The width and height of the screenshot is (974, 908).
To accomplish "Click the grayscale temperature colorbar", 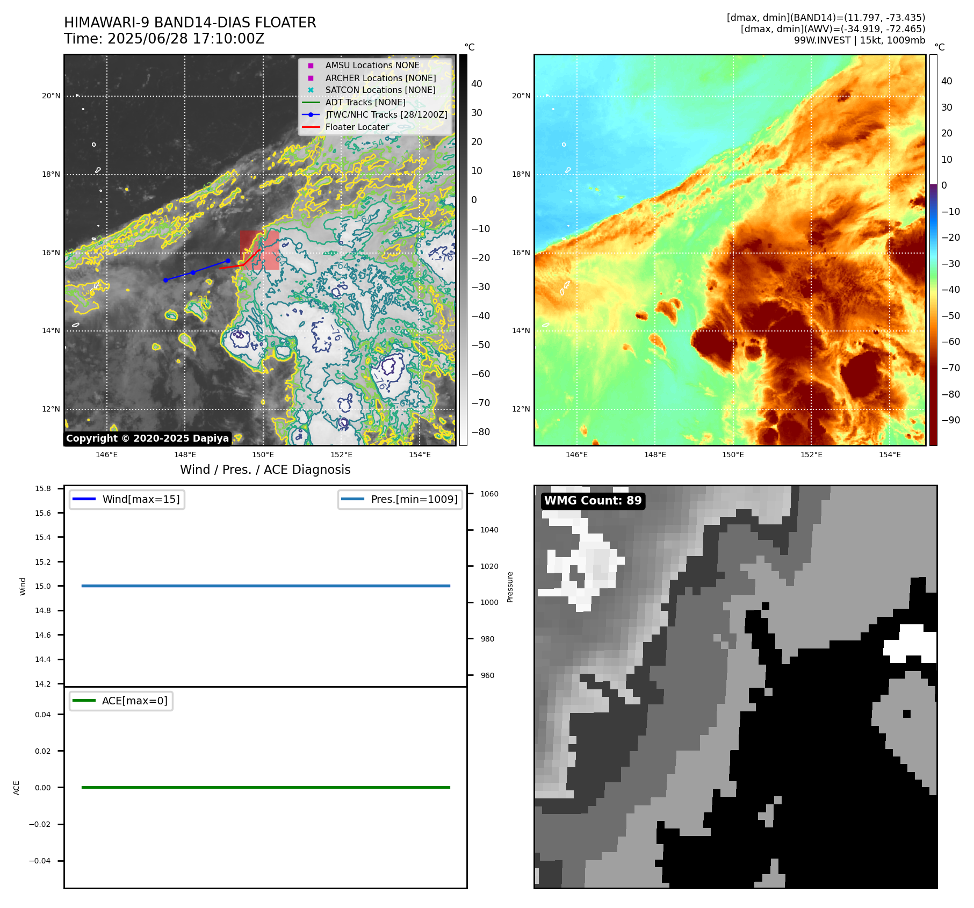I will (x=463, y=250).
